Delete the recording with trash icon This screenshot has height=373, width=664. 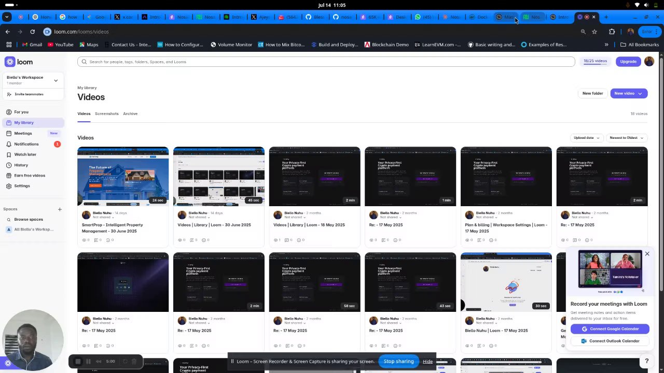click(134, 362)
